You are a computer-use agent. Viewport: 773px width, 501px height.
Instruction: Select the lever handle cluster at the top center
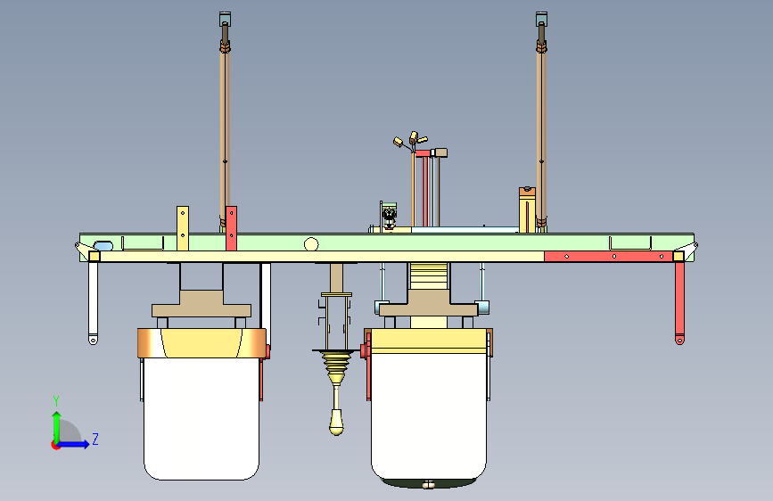coord(411,141)
